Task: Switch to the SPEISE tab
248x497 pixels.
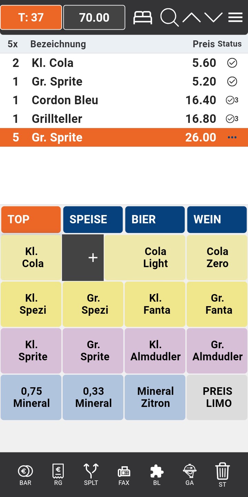Action: [x=93, y=220]
